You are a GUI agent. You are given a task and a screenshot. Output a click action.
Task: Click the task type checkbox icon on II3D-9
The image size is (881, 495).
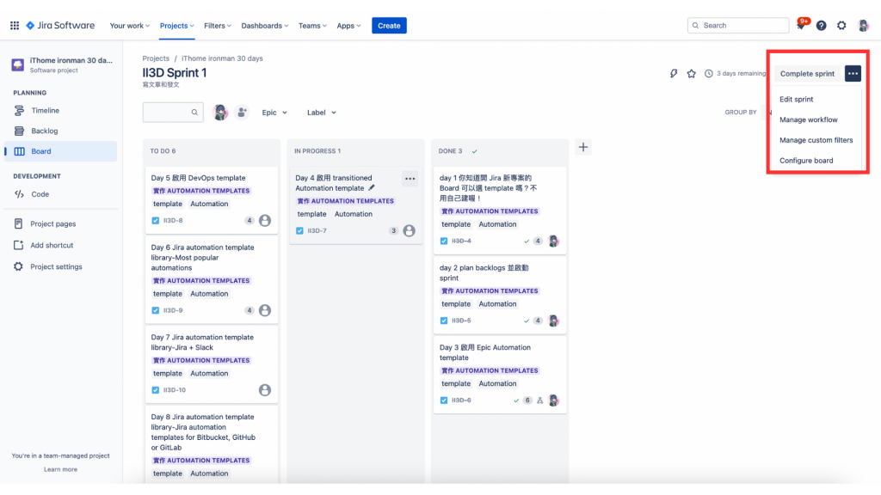(x=156, y=310)
